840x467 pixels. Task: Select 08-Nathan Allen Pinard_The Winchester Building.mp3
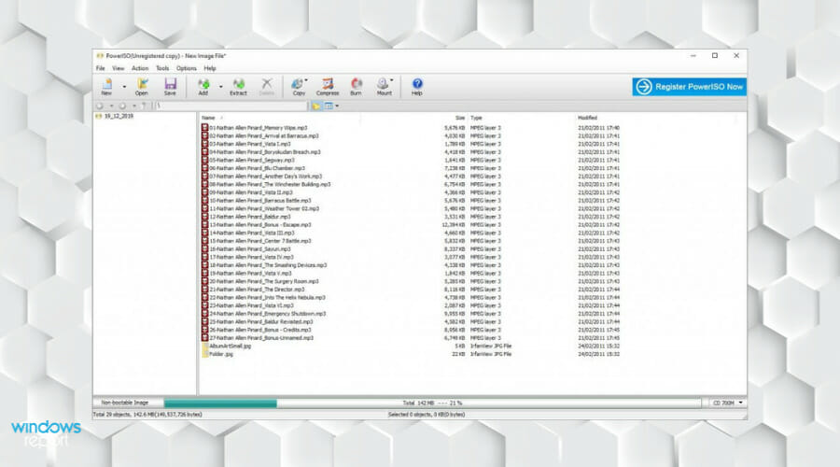pos(270,184)
